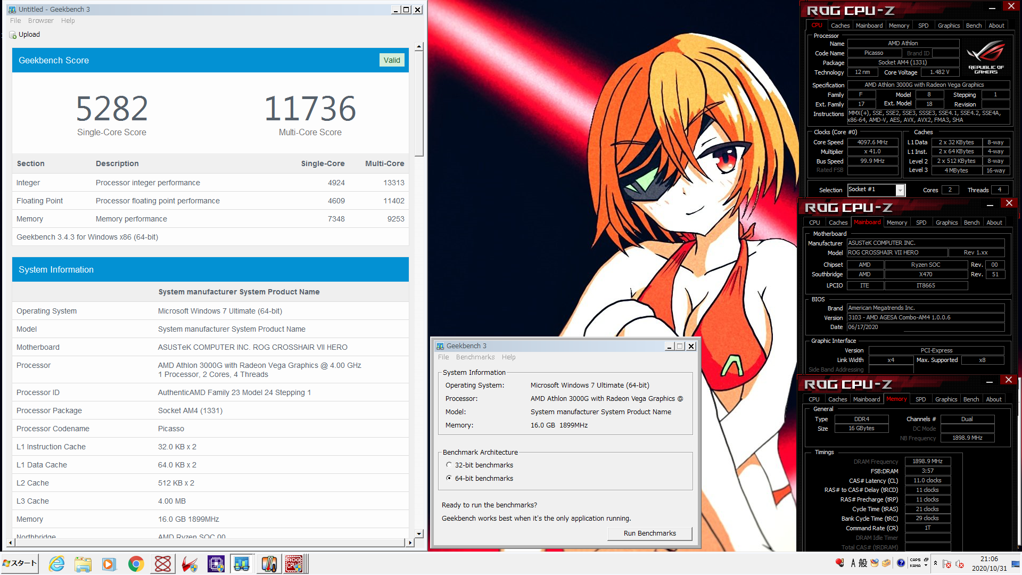Click the IME red ball icon

coord(840,563)
